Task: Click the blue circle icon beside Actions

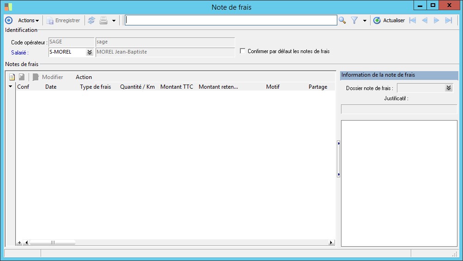Action: pos(9,20)
